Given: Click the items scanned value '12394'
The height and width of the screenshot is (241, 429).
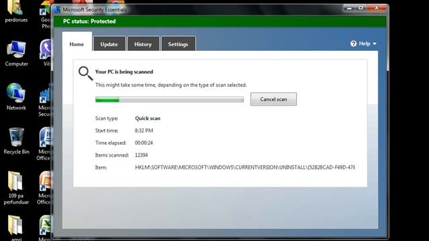Looking at the screenshot, I should (x=141, y=155).
